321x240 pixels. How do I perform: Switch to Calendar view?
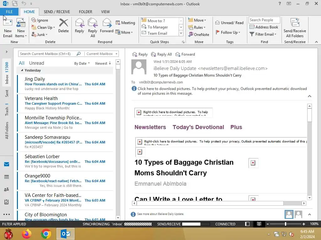coord(7,177)
